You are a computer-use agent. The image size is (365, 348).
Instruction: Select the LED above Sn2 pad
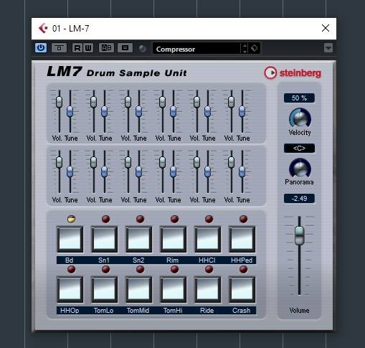tap(140, 219)
